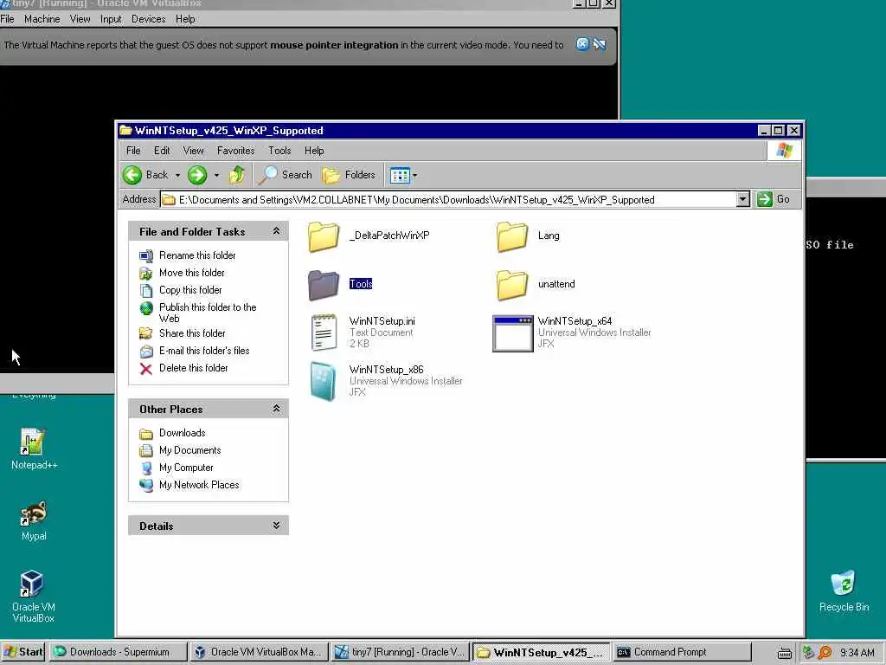Click Rename this folder link
This screenshot has width=886, height=665.
tap(197, 255)
